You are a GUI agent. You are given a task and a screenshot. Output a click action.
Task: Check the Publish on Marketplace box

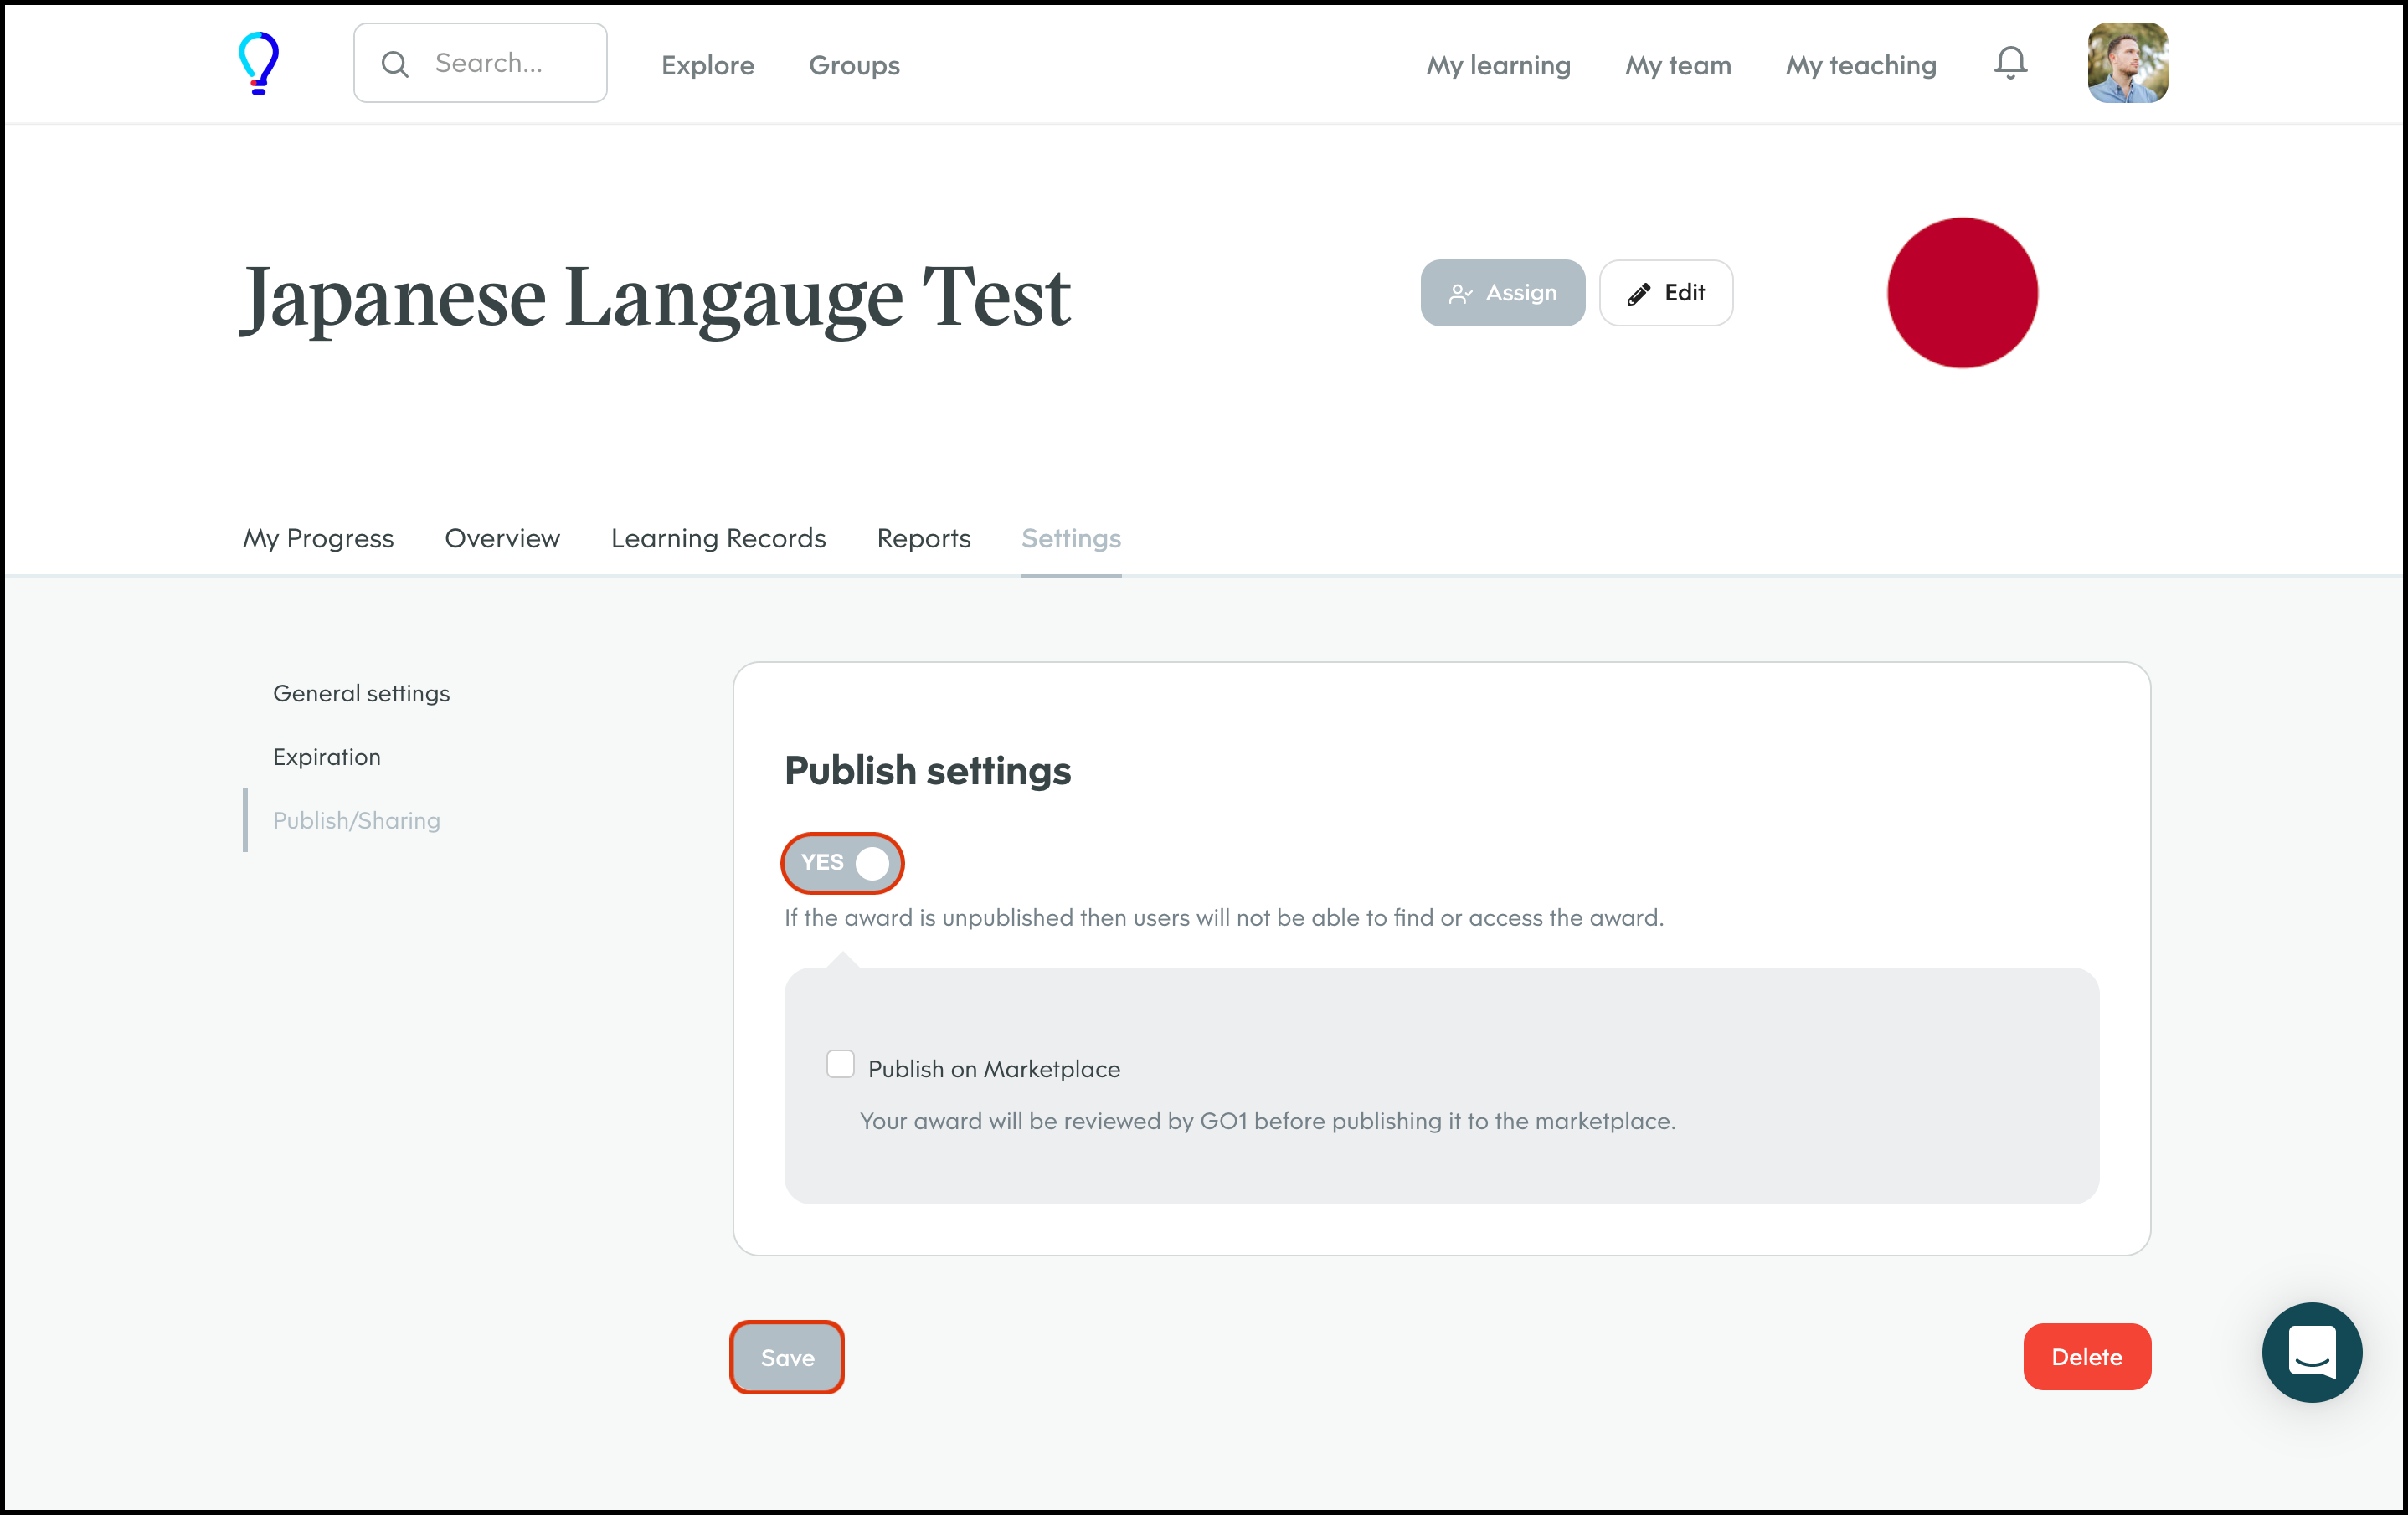tap(840, 1064)
